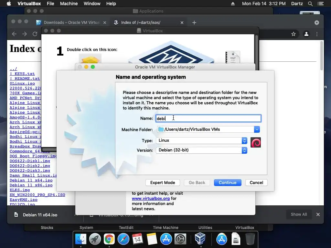Screen dimensions: 331x248
Task: Click Continue in the wizard
Action: (228, 183)
